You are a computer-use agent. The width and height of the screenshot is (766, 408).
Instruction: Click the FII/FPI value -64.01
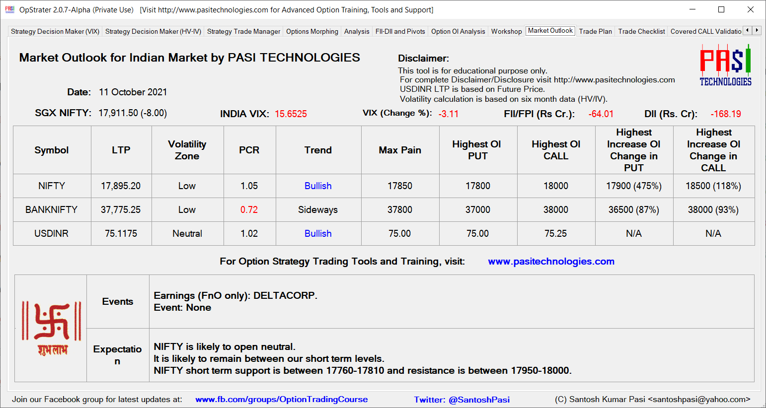(x=601, y=114)
